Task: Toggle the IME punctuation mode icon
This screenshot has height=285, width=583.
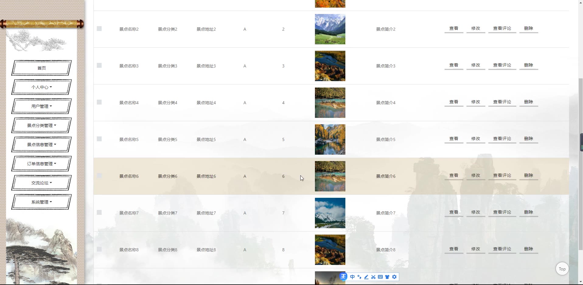Action: coord(359,277)
